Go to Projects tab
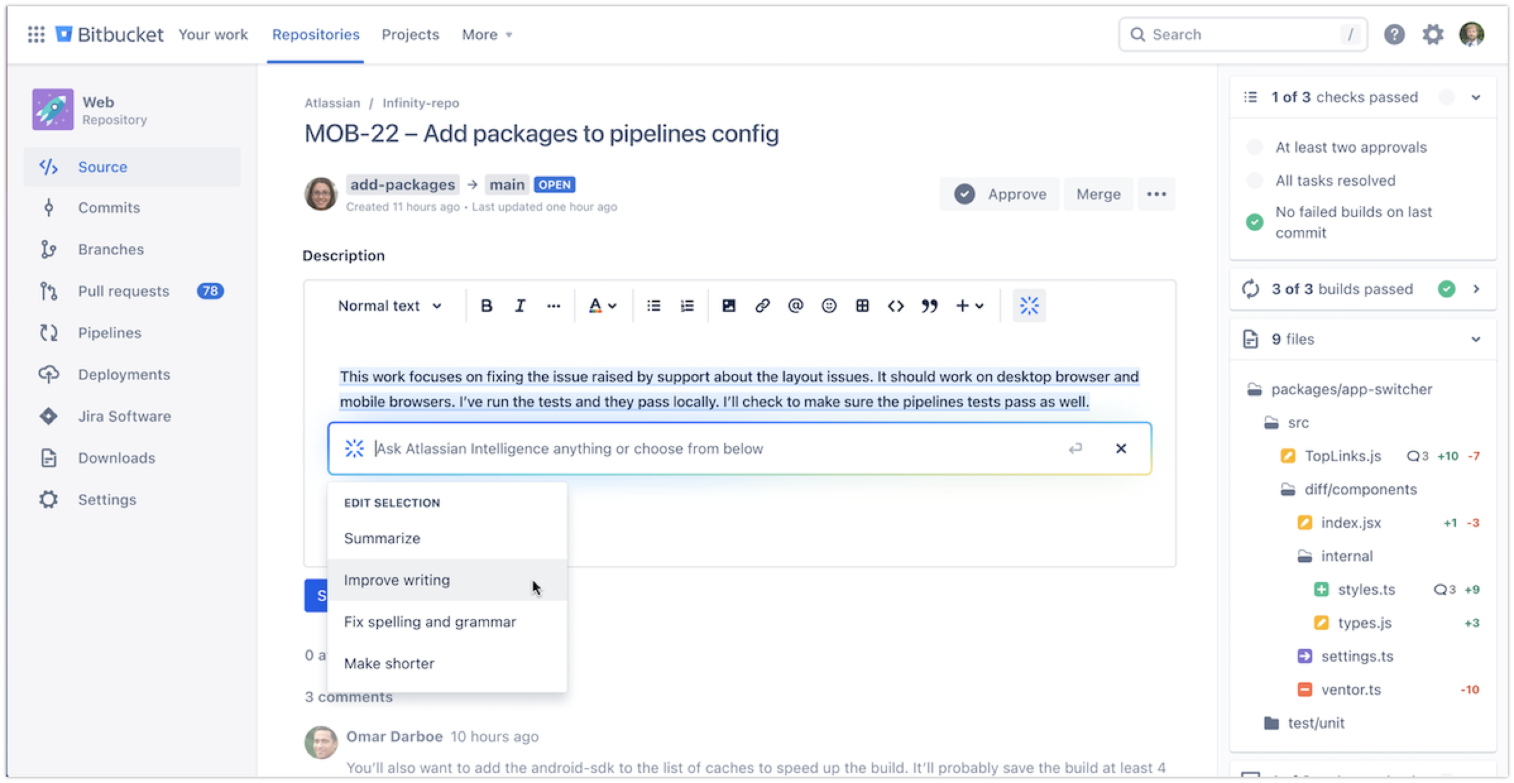Screen dimensions: 1514x783 [410, 34]
